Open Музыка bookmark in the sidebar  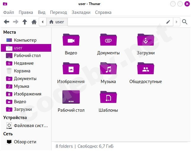point(26,86)
